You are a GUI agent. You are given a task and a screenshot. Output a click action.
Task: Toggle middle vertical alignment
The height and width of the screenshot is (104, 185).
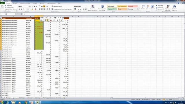point(42,6)
